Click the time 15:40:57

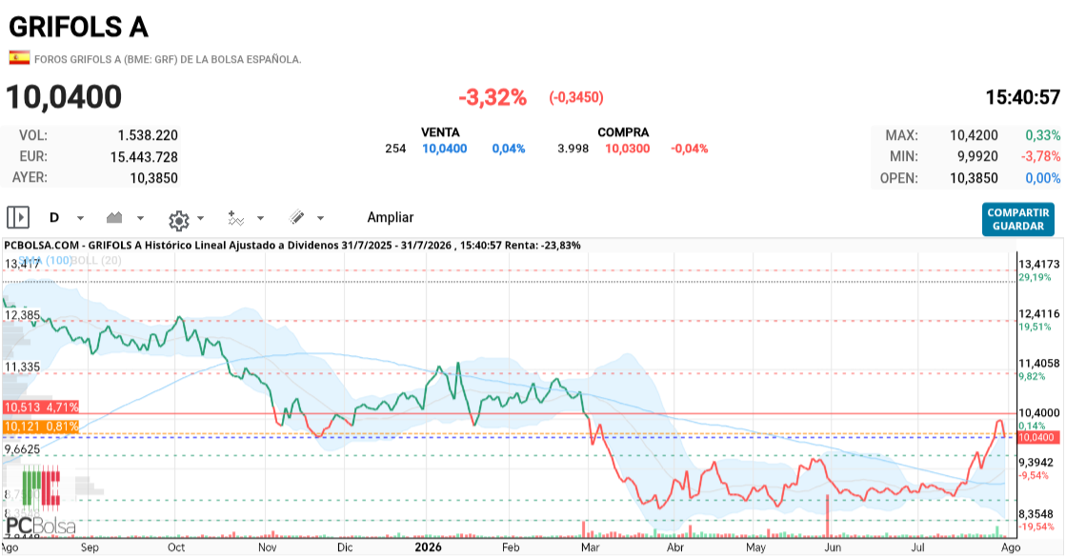click(x=1023, y=97)
